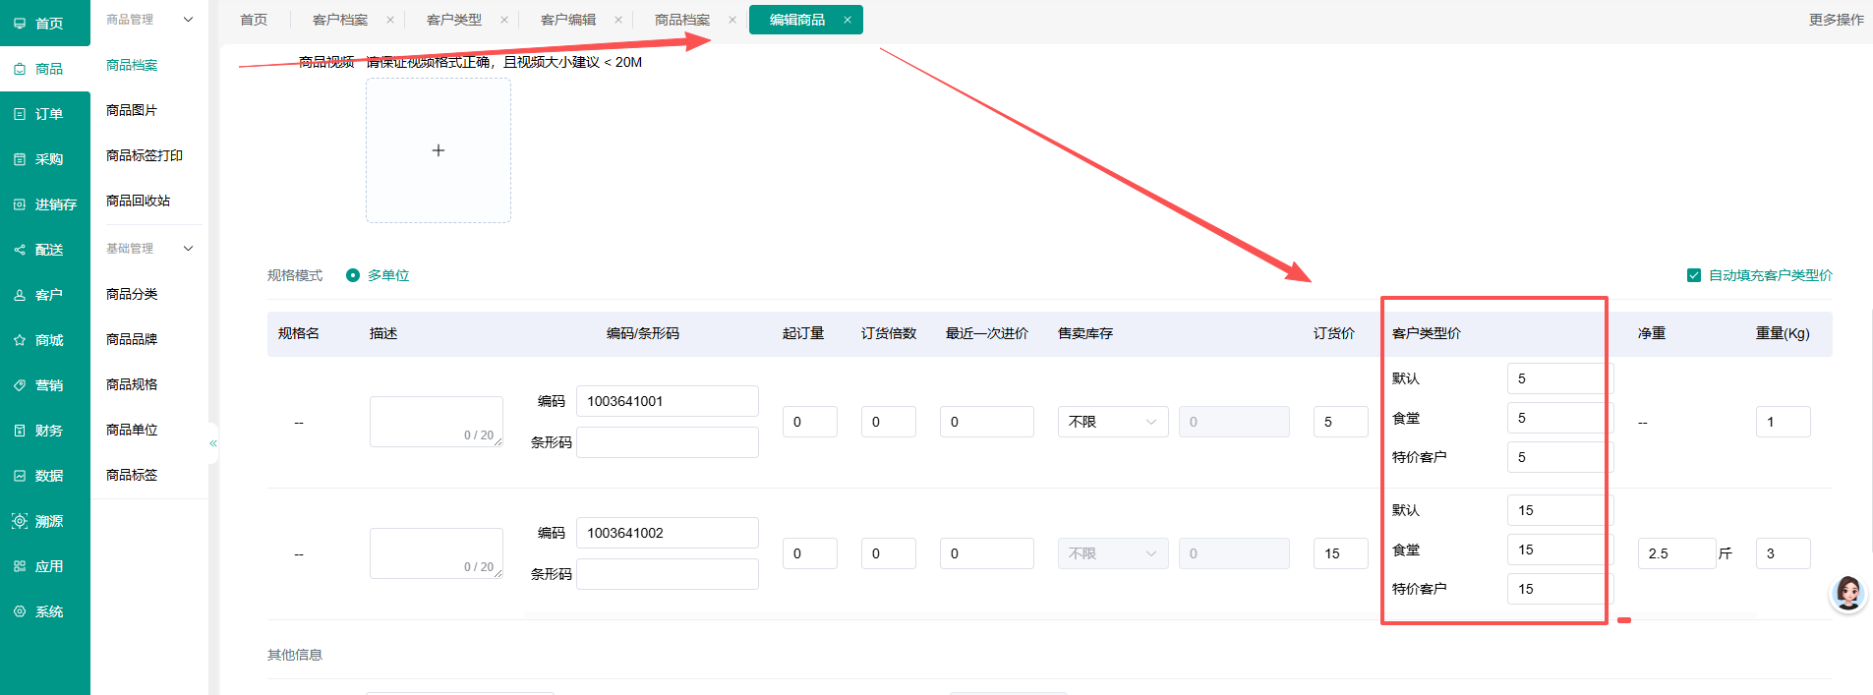Select the 商品 goods sidebar icon
The image size is (1873, 695).
(20, 69)
